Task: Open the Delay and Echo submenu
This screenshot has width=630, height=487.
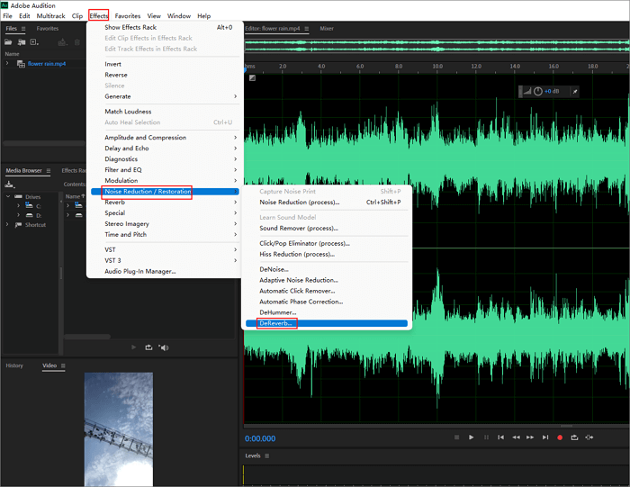Action: (164, 149)
